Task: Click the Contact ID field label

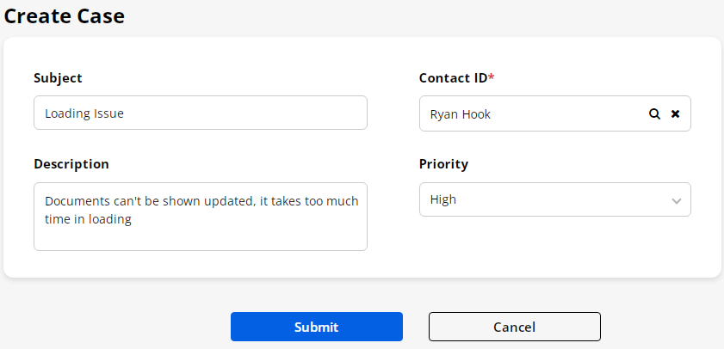Action: click(453, 77)
